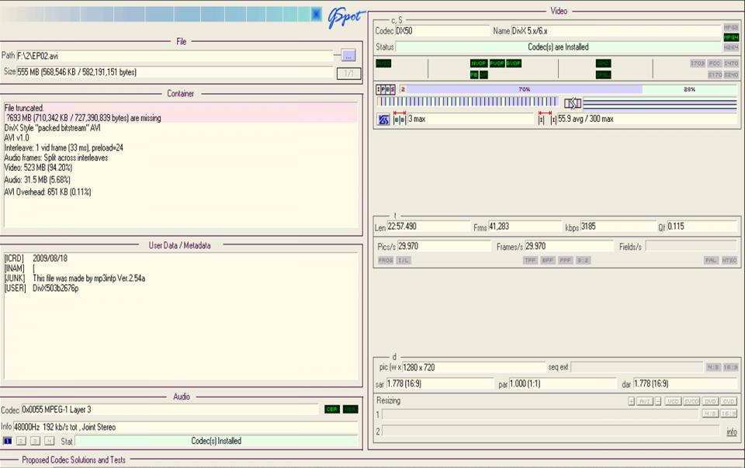Click the [ICRD] 2009/08/18 metadata row

tap(36, 258)
